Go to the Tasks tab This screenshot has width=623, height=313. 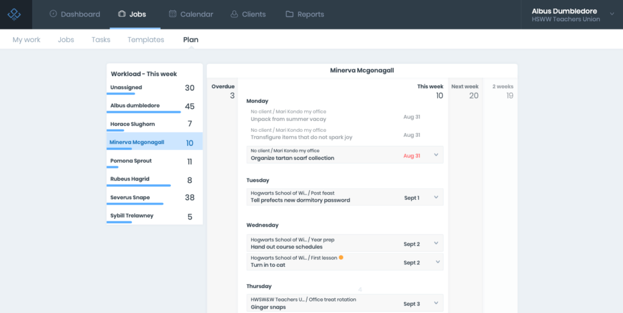101,40
